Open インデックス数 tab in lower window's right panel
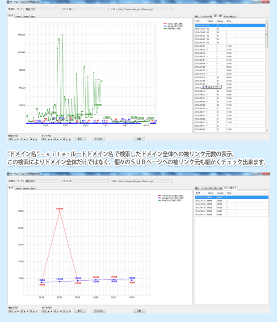Viewport: 277px width, 322px height. 207,188
